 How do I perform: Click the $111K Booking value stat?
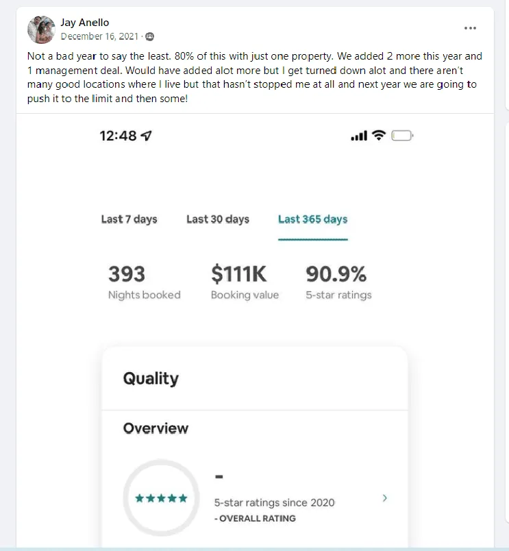[245, 283]
